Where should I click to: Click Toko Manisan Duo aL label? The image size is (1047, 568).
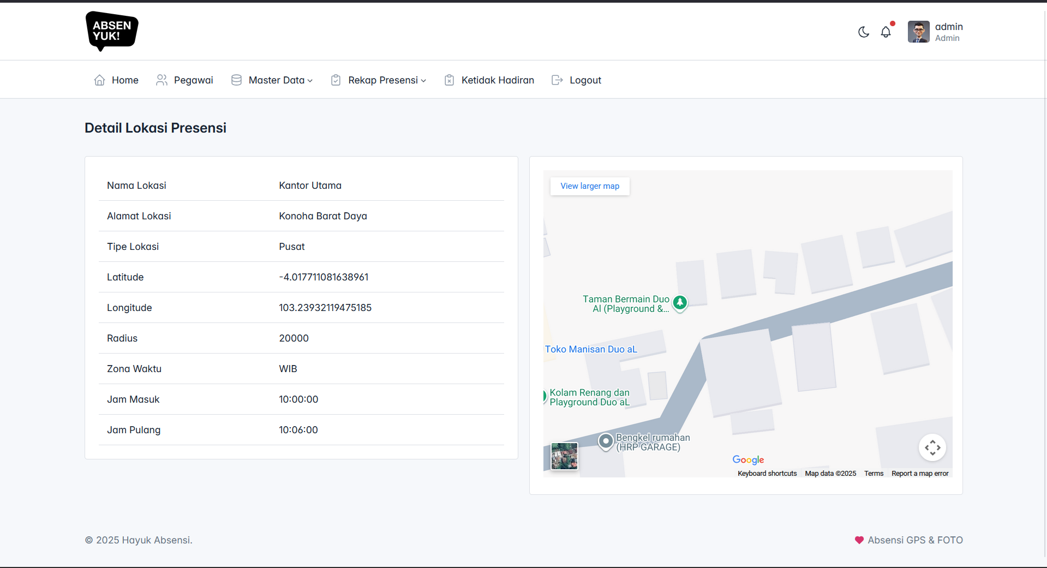(591, 349)
